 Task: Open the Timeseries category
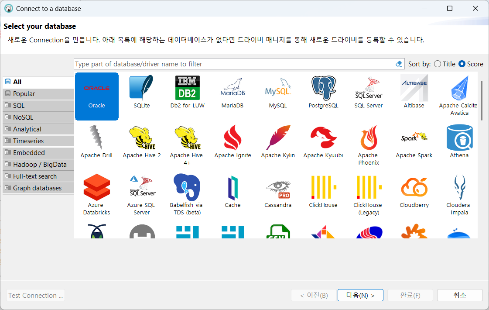(x=38, y=141)
